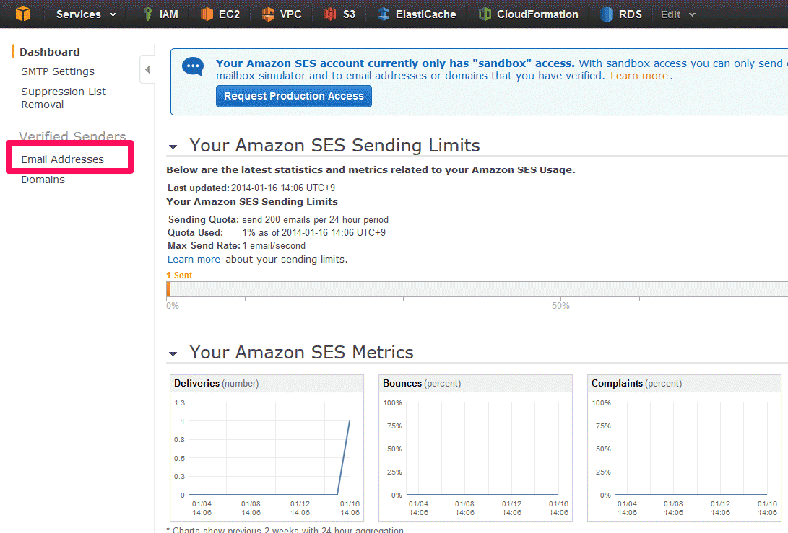
Task: Open Suppression List Removal page
Action: pyautogui.click(x=64, y=98)
